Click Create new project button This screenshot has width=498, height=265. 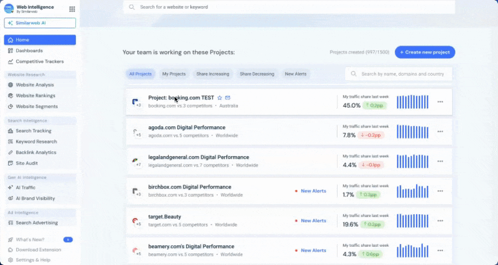pos(424,52)
